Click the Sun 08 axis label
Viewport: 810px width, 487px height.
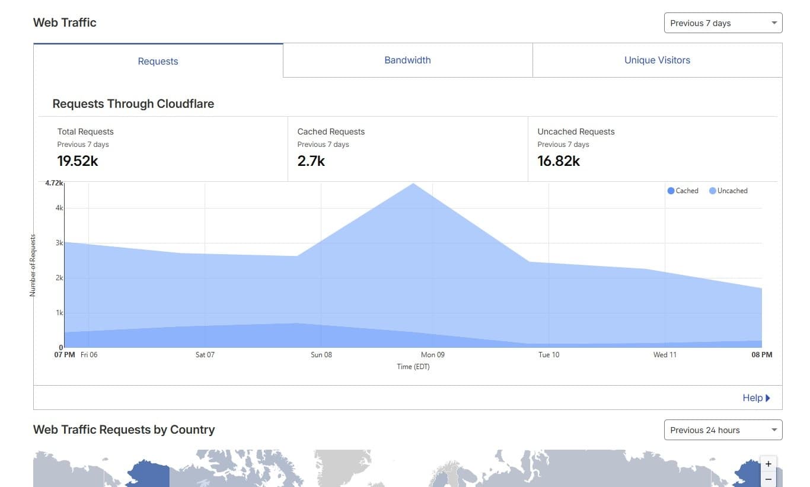(321, 355)
